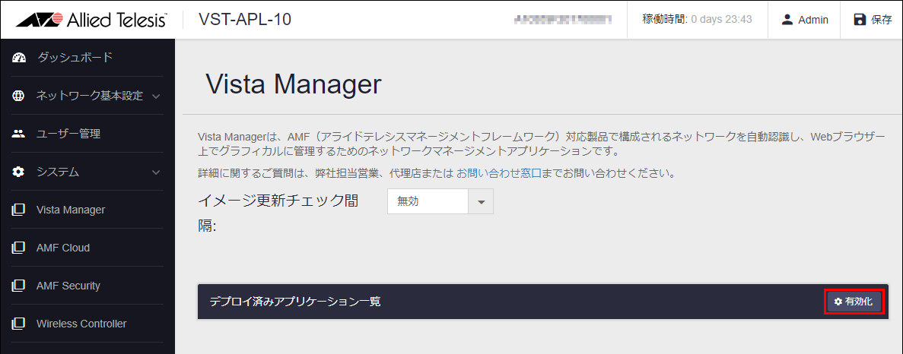Click the 無効 combo box value

click(x=429, y=202)
